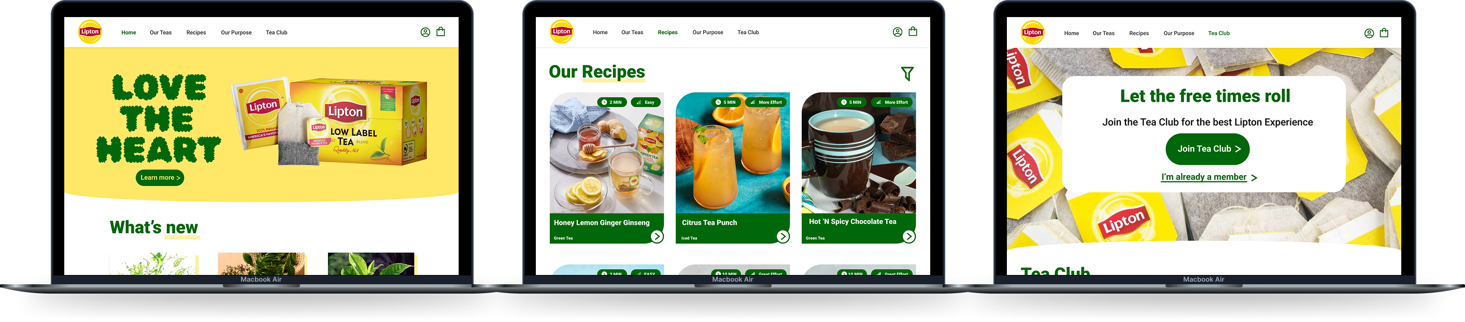The height and width of the screenshot is (322, 1465).
Task: Click the arrow on Citrus Tea Punch card
Action: [x=783, y=236]
